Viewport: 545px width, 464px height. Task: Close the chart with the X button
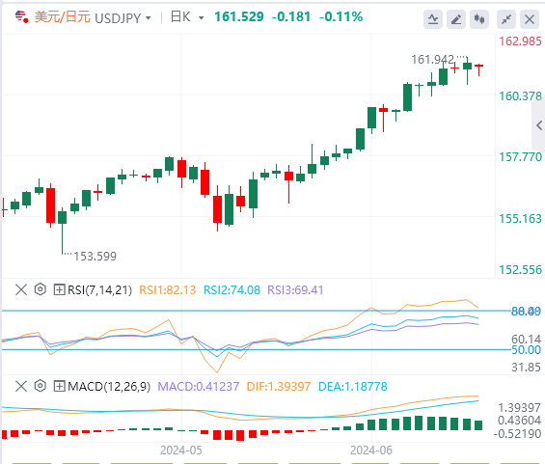click(x=530, y=19)
